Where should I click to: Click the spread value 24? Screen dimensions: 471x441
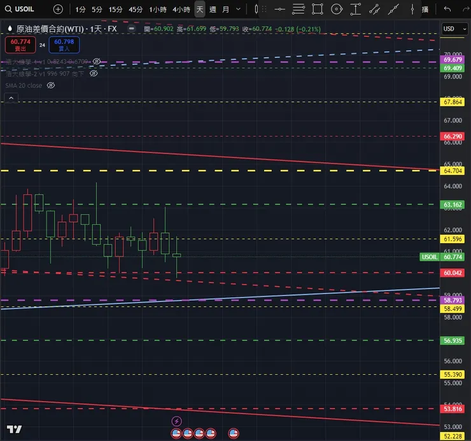coord(42,45)
